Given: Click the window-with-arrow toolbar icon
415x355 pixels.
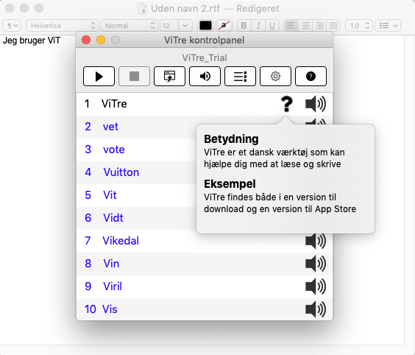Looking at the screenshot, I should pos(169,77).
